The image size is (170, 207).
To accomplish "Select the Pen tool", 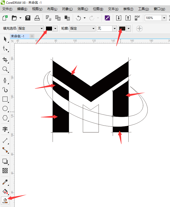I will click(x=5, y=80).
